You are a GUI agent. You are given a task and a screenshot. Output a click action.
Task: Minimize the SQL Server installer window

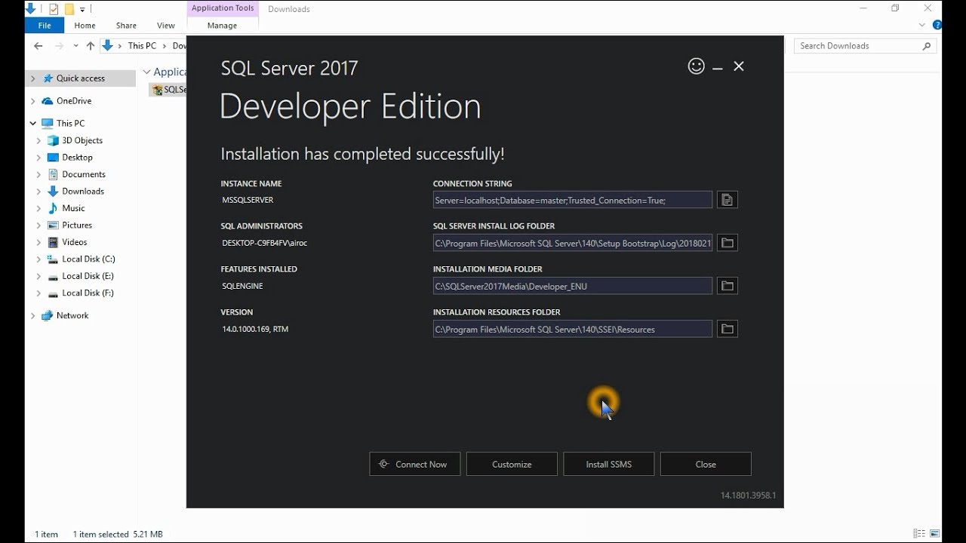[718, 68]
